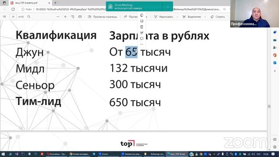
Task: Toggle the PDF contents sidebar
Action: point(4,17)
